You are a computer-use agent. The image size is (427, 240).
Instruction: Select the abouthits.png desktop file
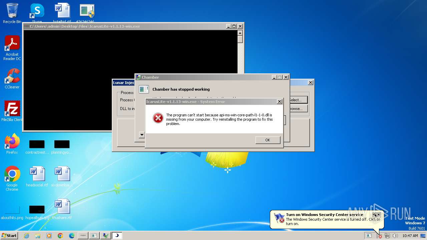coord(12,212)
